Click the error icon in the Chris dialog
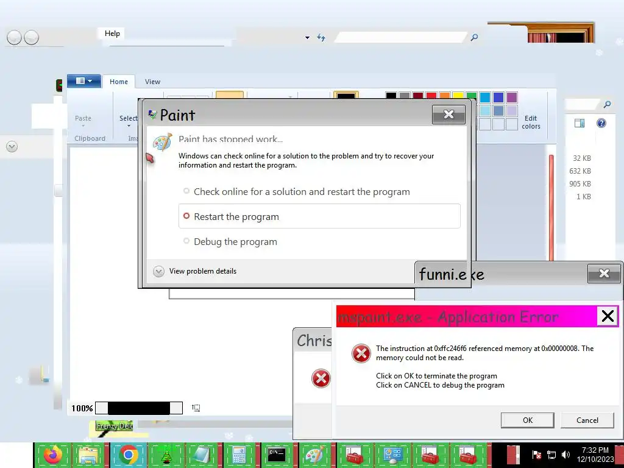Screen dimensions: 624x468 click(x=321, y=378)
